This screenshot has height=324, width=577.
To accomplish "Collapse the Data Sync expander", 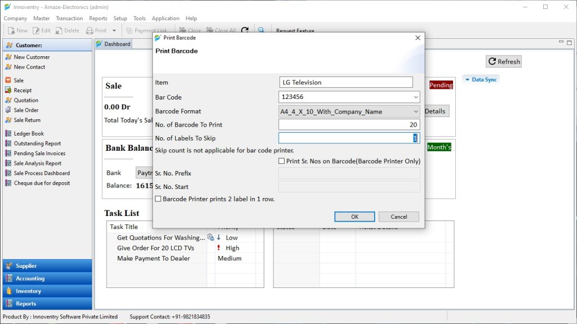I will [467, 79].
